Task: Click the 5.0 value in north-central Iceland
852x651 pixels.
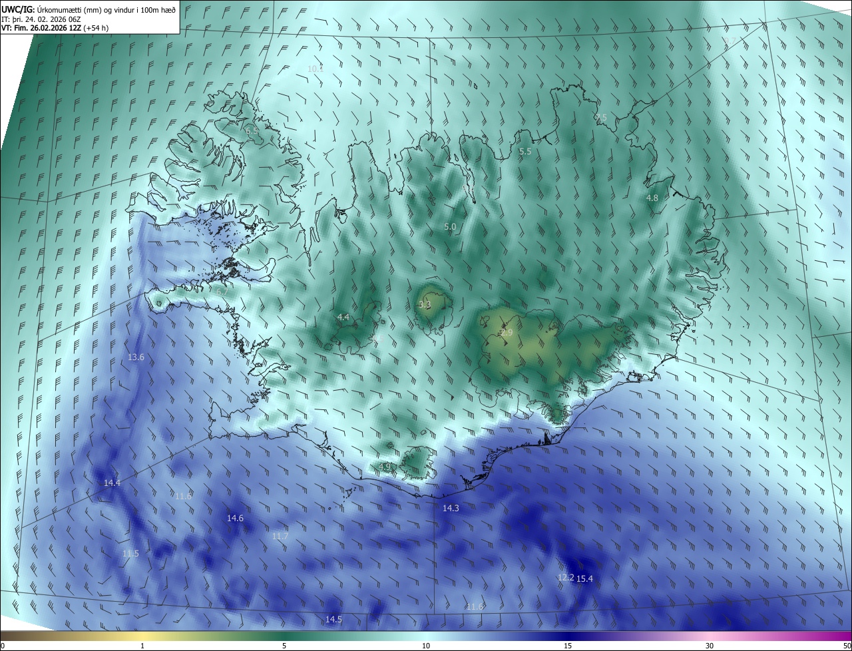Action: pos(450,226)
